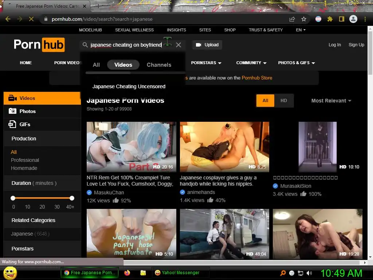The image size is (373, 280).
Task: Open the Videos section in the sidebar
Action: tap(42, 98)
